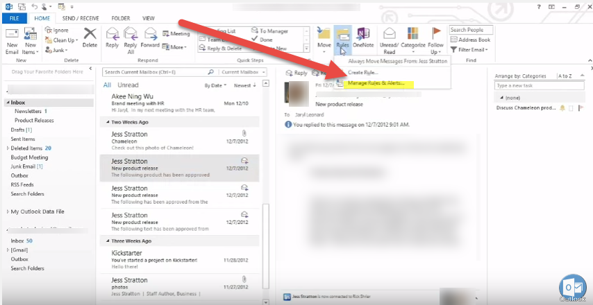Click the Search People field
Screen dimensions: 593x305
[471, 30]
